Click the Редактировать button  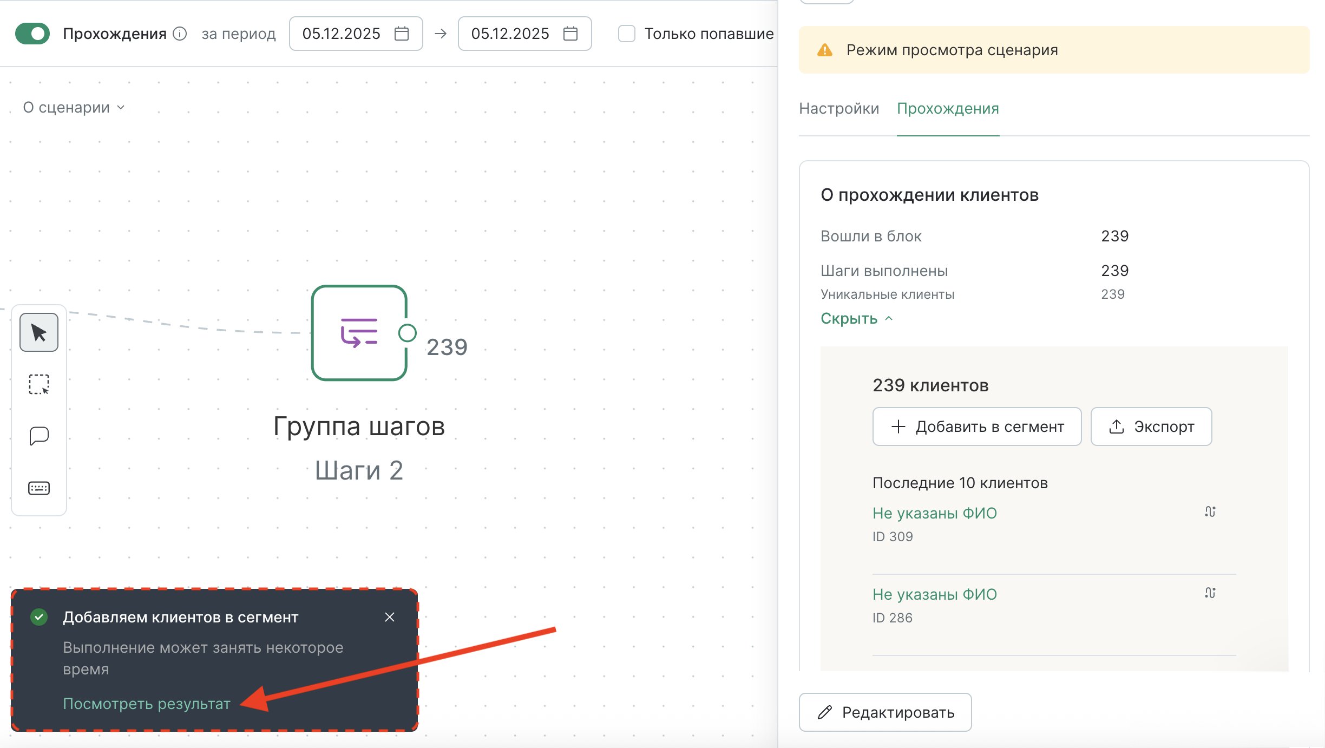(884, 712)
